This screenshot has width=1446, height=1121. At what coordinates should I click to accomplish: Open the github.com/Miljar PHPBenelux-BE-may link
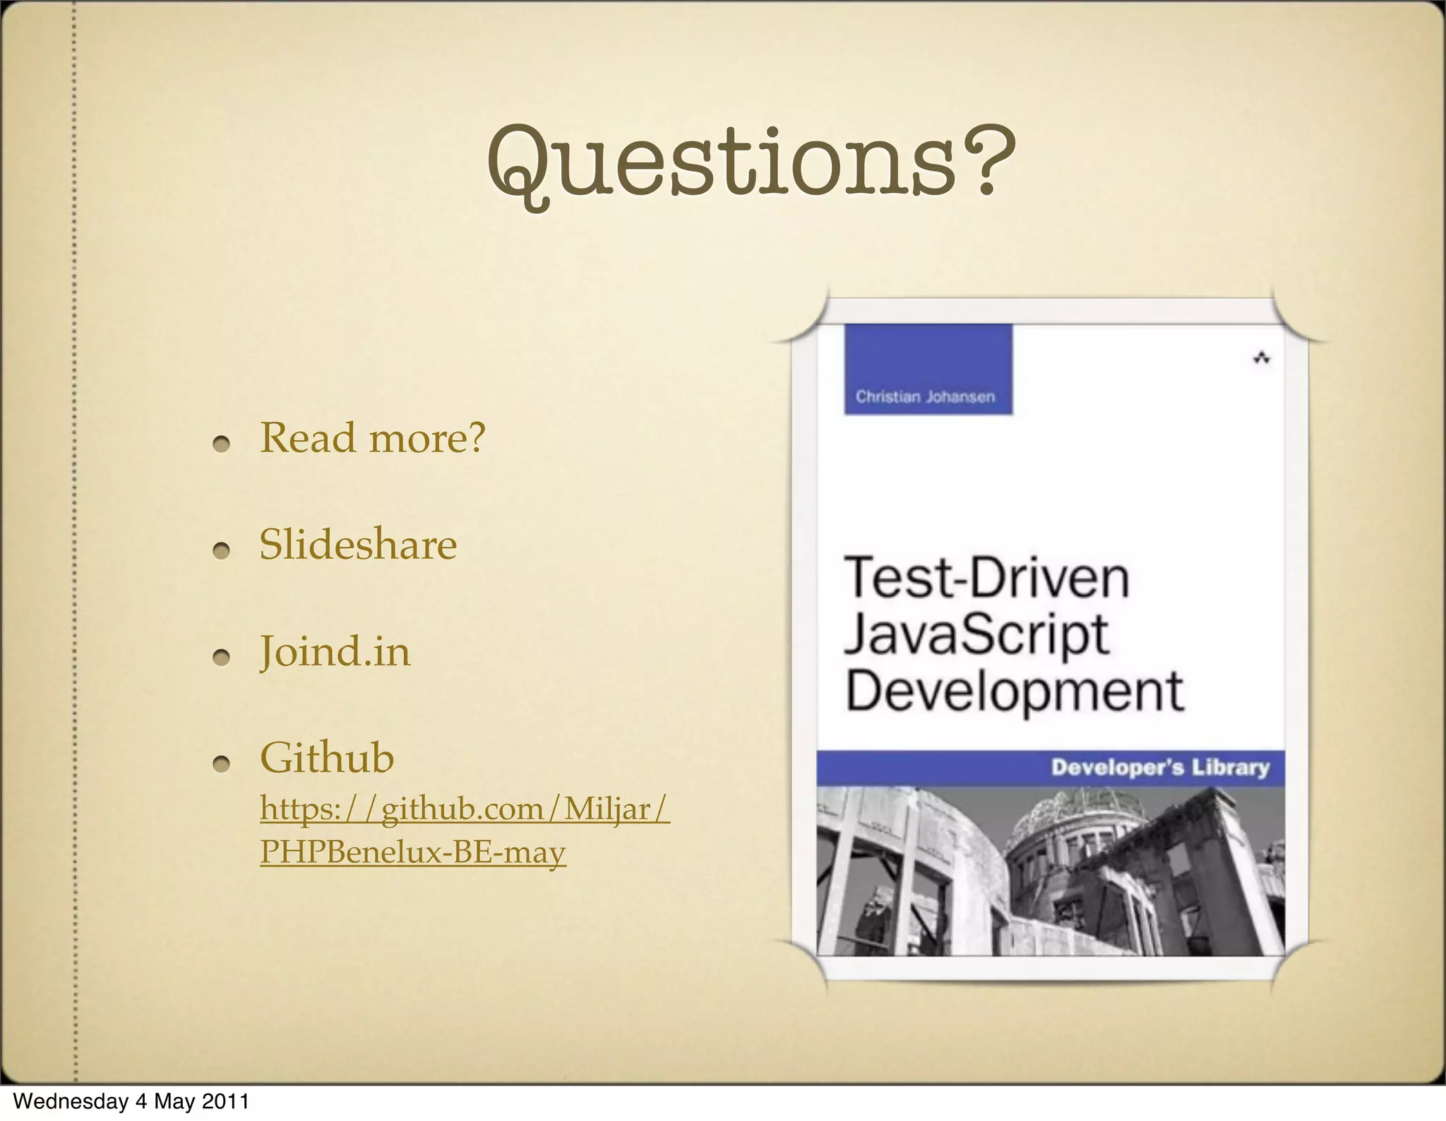tap(465, 830)
